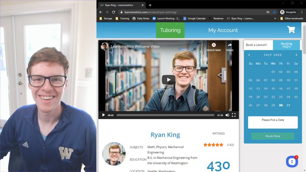Open the shopping cart
The image size is (306, 172).
point(291,30)
